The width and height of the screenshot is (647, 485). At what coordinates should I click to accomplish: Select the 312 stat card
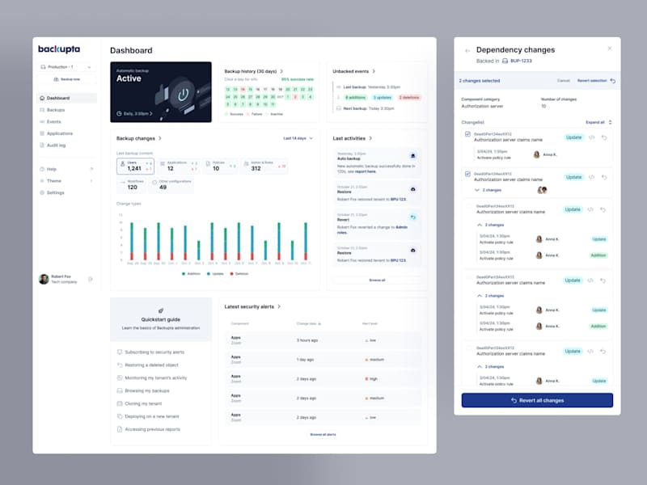coord(264,167)
